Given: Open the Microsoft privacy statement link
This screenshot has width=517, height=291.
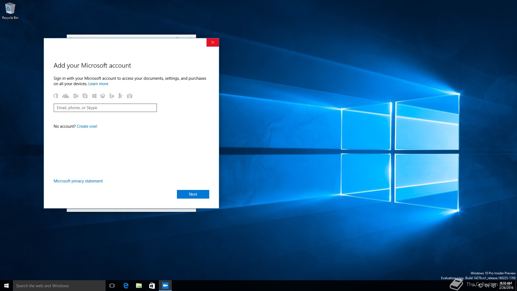Looking at the screenshot, I should [78, 181].
